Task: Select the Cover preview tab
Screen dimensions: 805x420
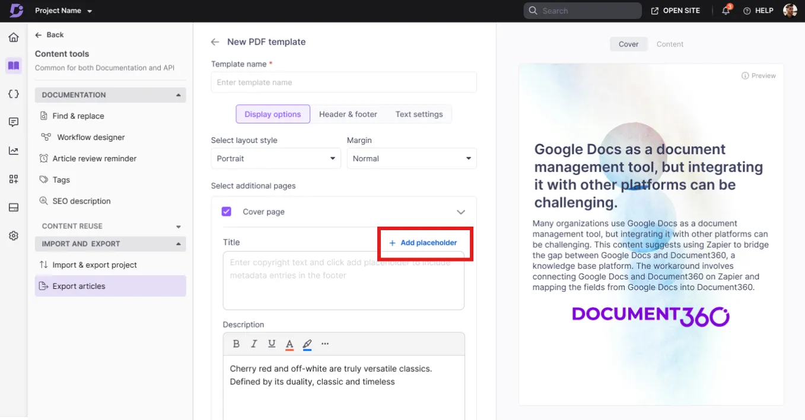Action: pos(629,44)
